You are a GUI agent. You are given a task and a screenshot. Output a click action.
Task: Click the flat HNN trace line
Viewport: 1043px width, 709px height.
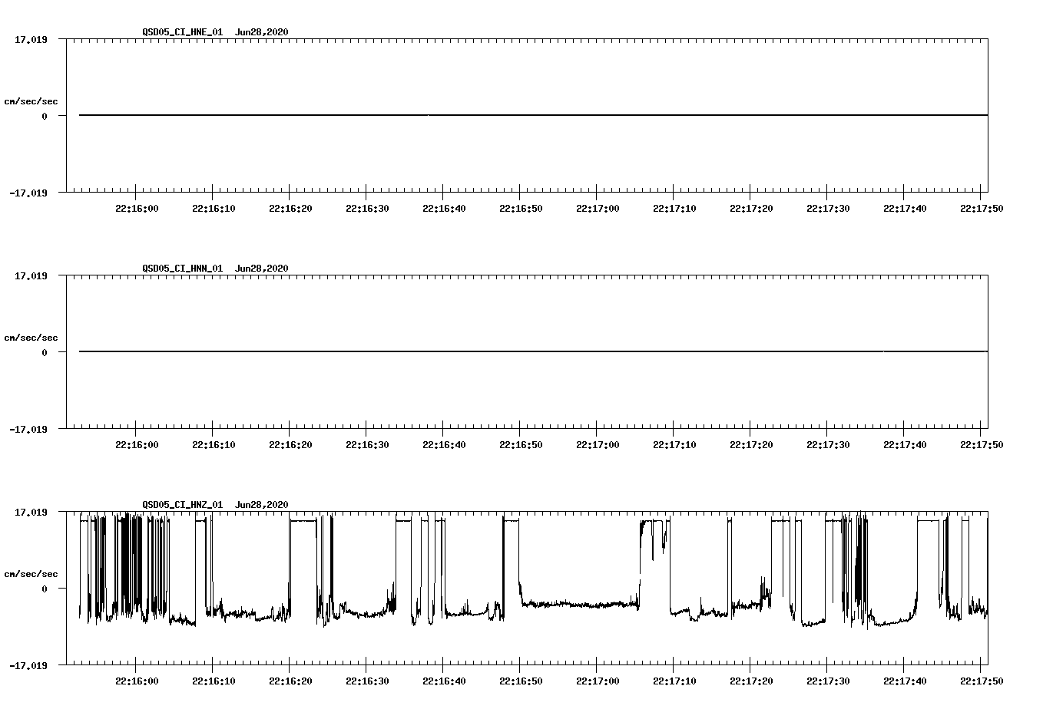click(533, 351)
